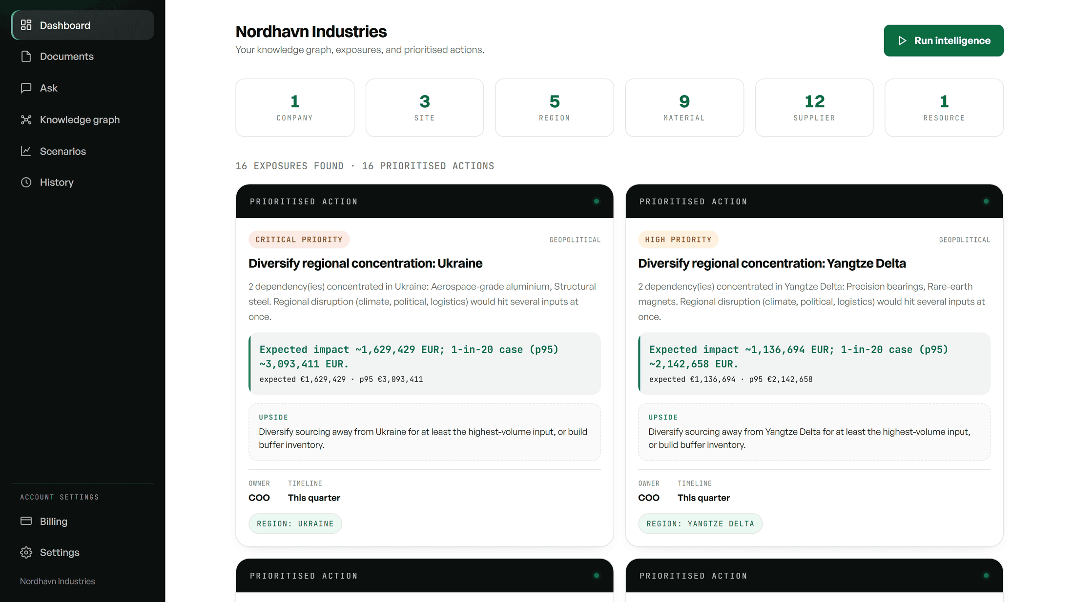This screenshot has height=602, width=1074.
Task: Go to the Ask section
Action: click(83, 88)
